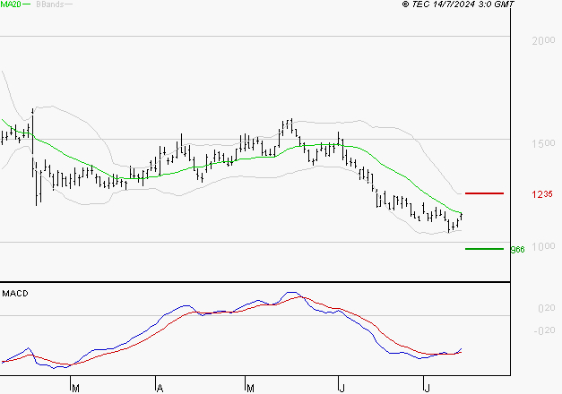
Task: Click the green support level line
Action: click(x=484, y=249)
